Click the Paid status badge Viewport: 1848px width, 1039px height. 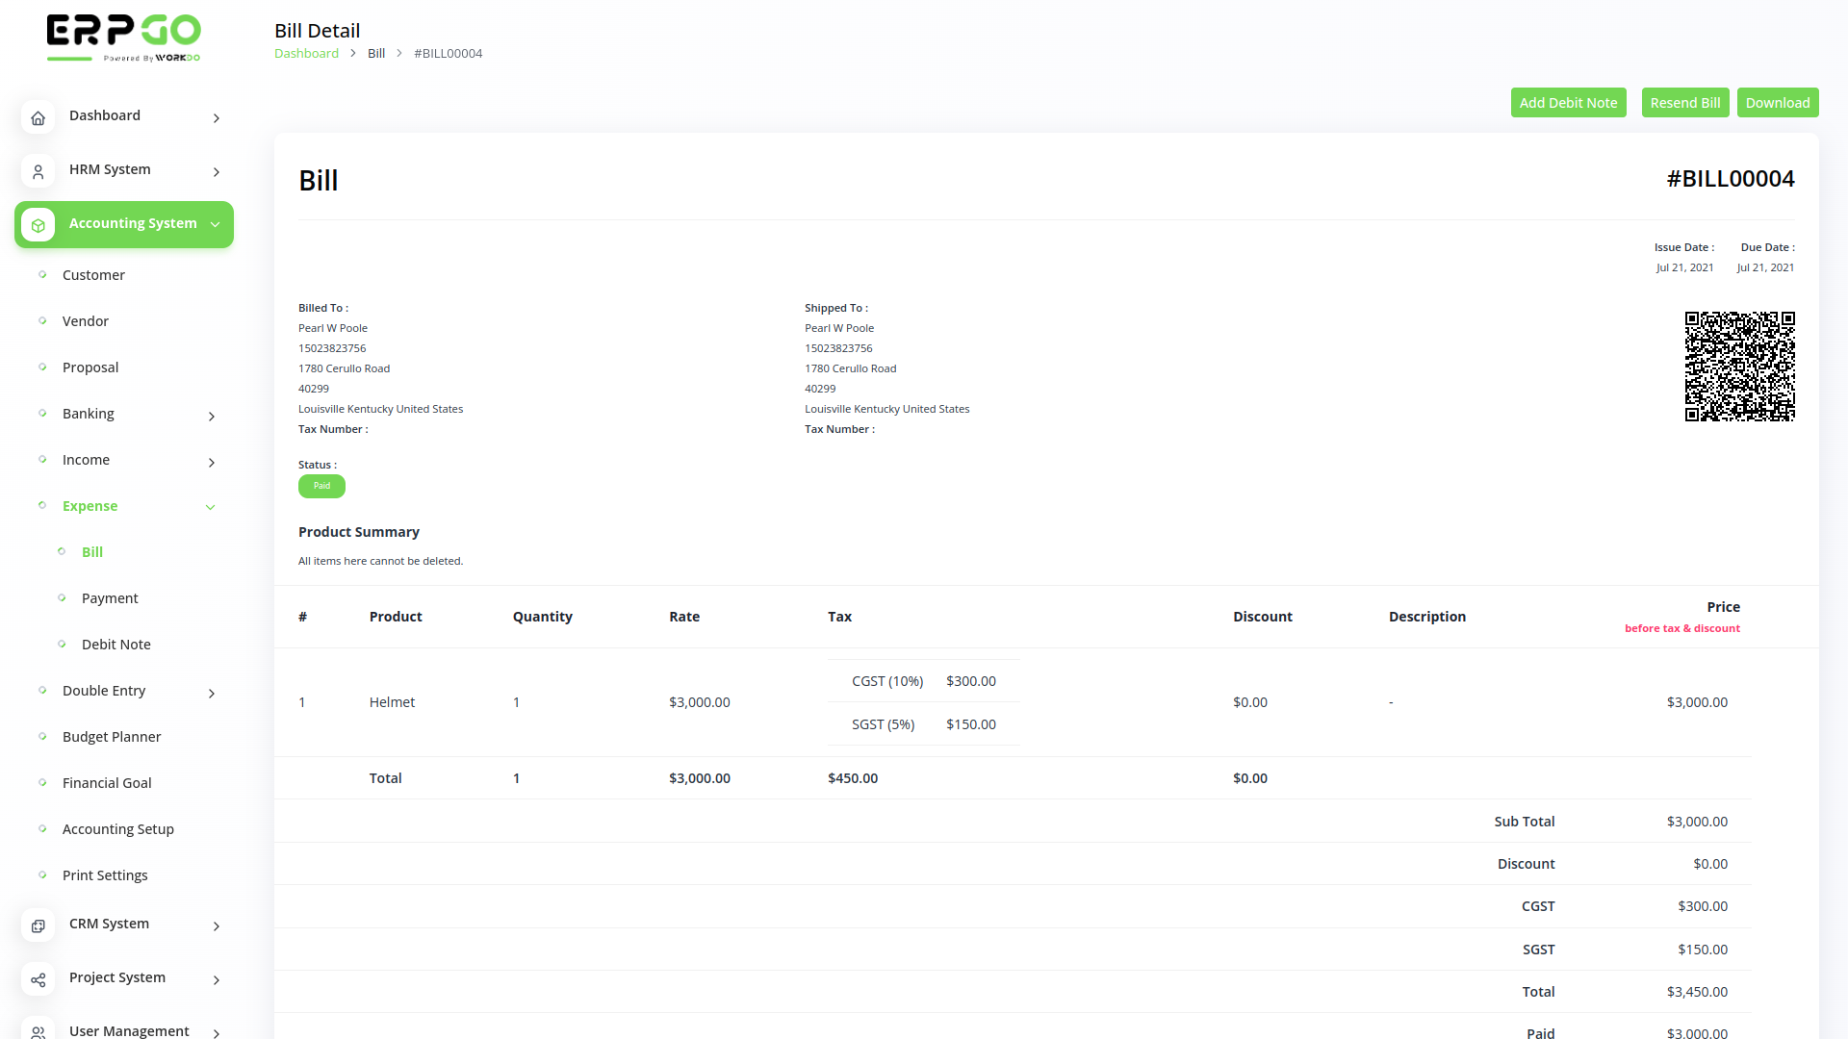(321, 486)
